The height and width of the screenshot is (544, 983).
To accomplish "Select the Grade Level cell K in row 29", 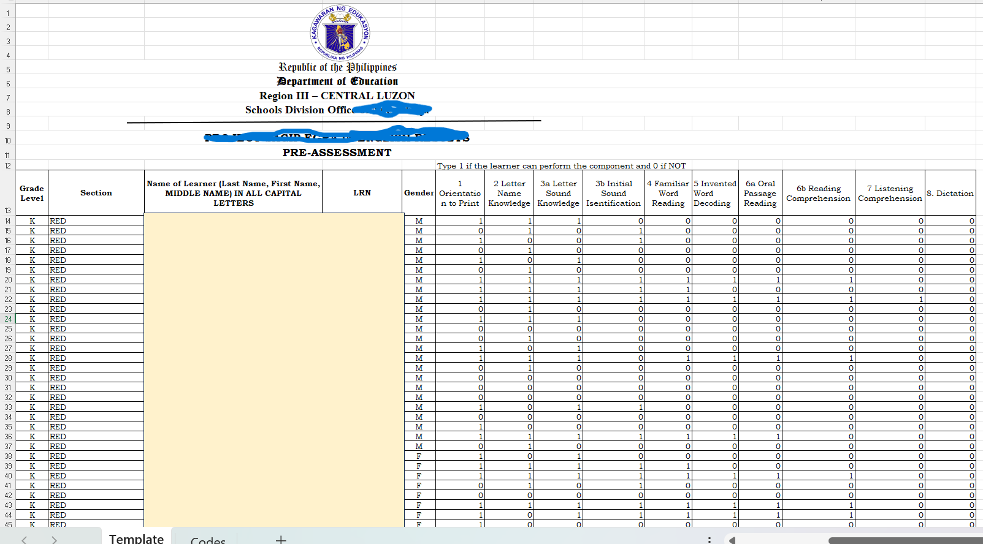I will click(x=32, y=368).
